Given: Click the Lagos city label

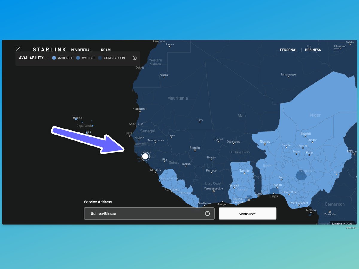Looking at the screenshot, I should (x=274, y=196).
